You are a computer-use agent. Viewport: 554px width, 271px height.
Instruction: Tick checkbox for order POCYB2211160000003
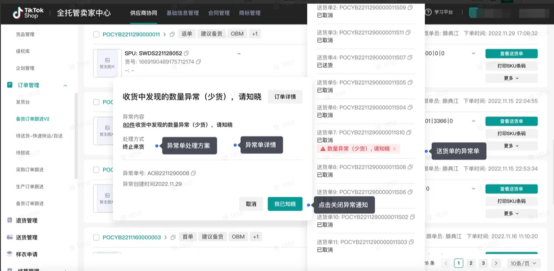96,237
